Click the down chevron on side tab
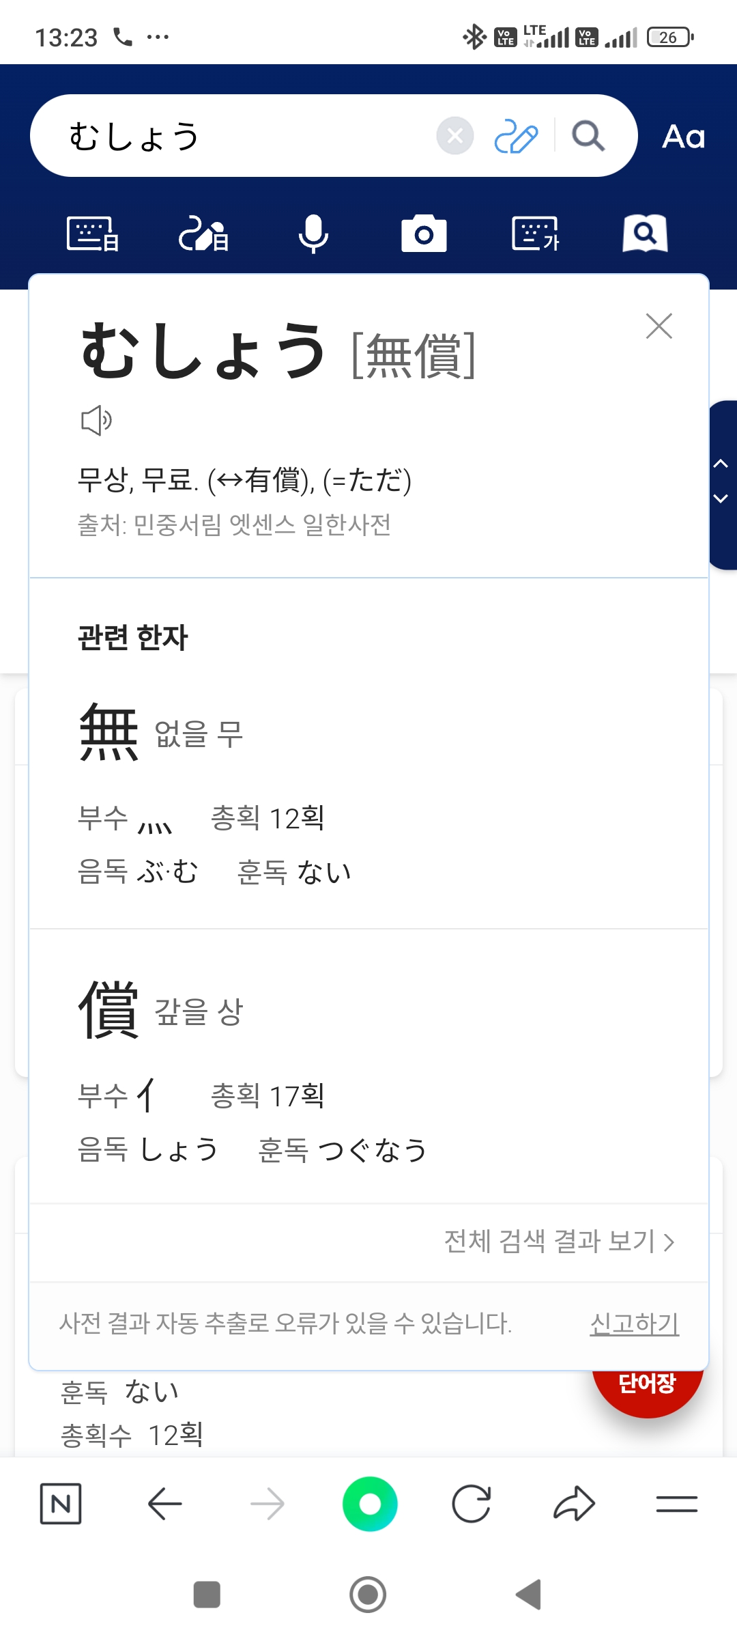Image resolution: width=737 pixels, height=1639 pixels. click(721, 499)
